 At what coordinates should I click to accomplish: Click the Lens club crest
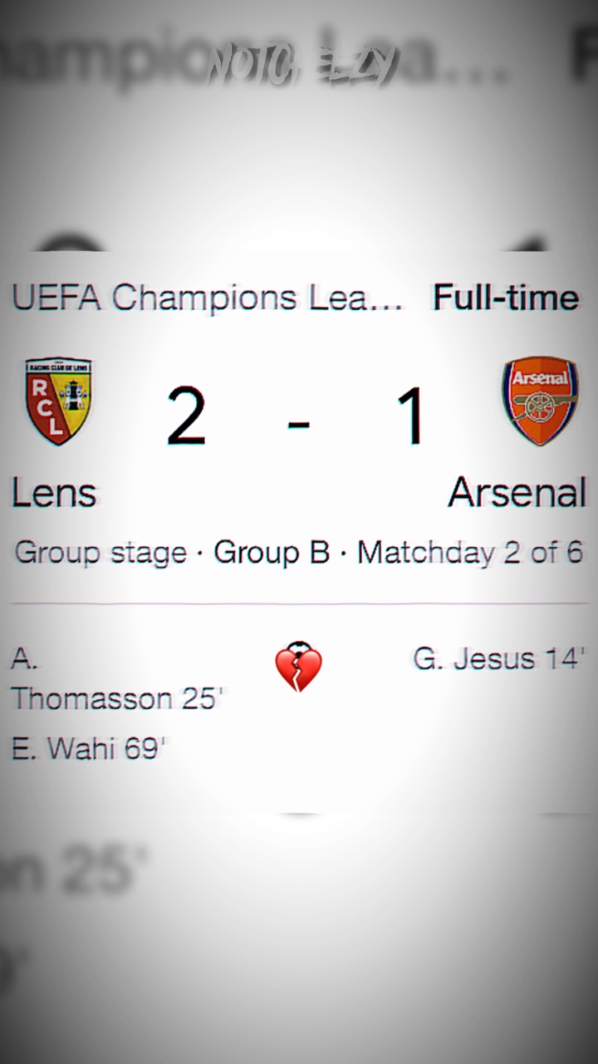(x=58, y=401)
